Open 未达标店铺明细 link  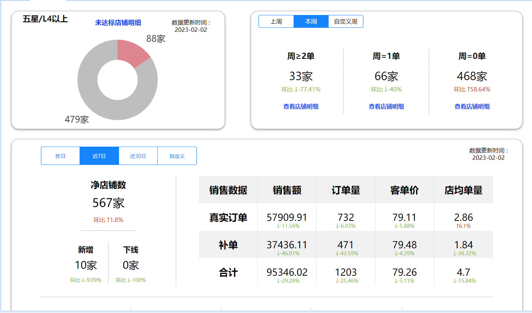(x=118, y=23)
